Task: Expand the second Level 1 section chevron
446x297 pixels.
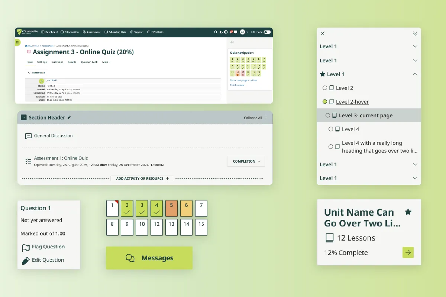Action: tap(415, 61)
